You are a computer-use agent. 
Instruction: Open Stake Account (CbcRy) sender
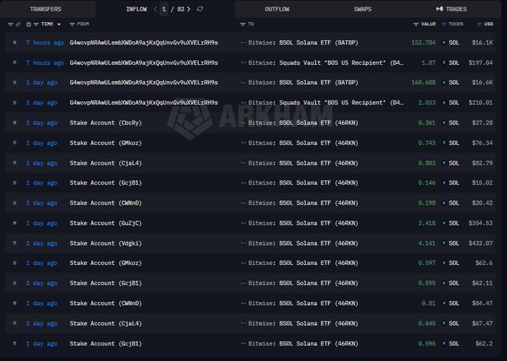click(x=106, y=123)
